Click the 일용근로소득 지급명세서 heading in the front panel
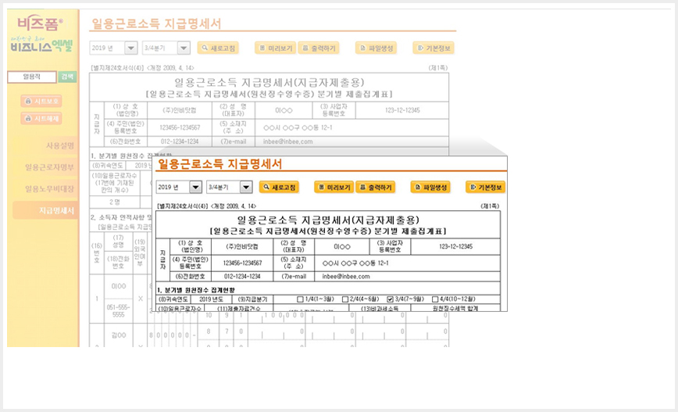Image resolution: width=678 pixels, height=412 pixels. pos(219,164)
